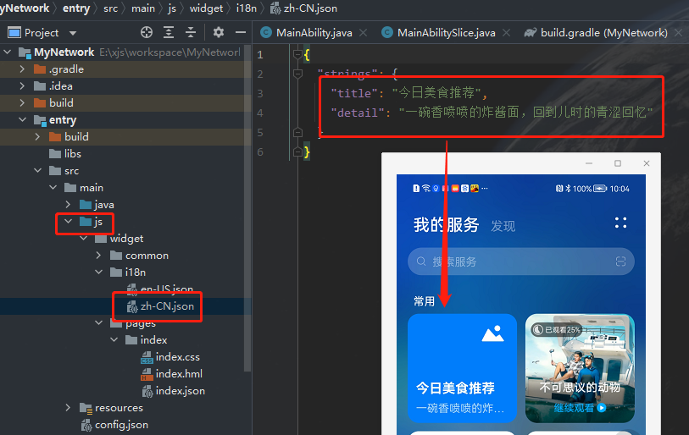Click the "title" key in the editor
This screenshot has width=689, height=435.
354,93
